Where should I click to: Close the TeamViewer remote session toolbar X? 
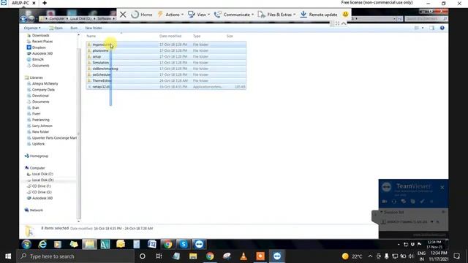click(x=123, y=15)
